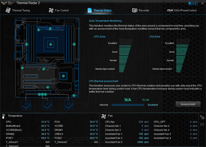Click the Zone Temperature Monitoring heading
This screenshot has width=206, height=147.
(105, 21)
